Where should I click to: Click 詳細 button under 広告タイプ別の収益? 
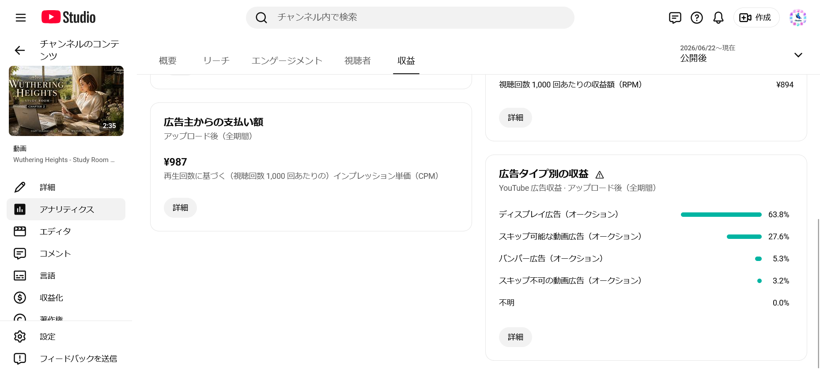pos(515,337)
